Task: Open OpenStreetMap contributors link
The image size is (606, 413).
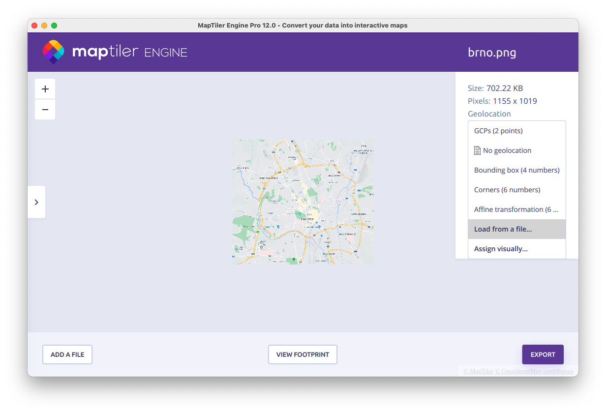Action: pyautogui.click(x=534, y=371)
